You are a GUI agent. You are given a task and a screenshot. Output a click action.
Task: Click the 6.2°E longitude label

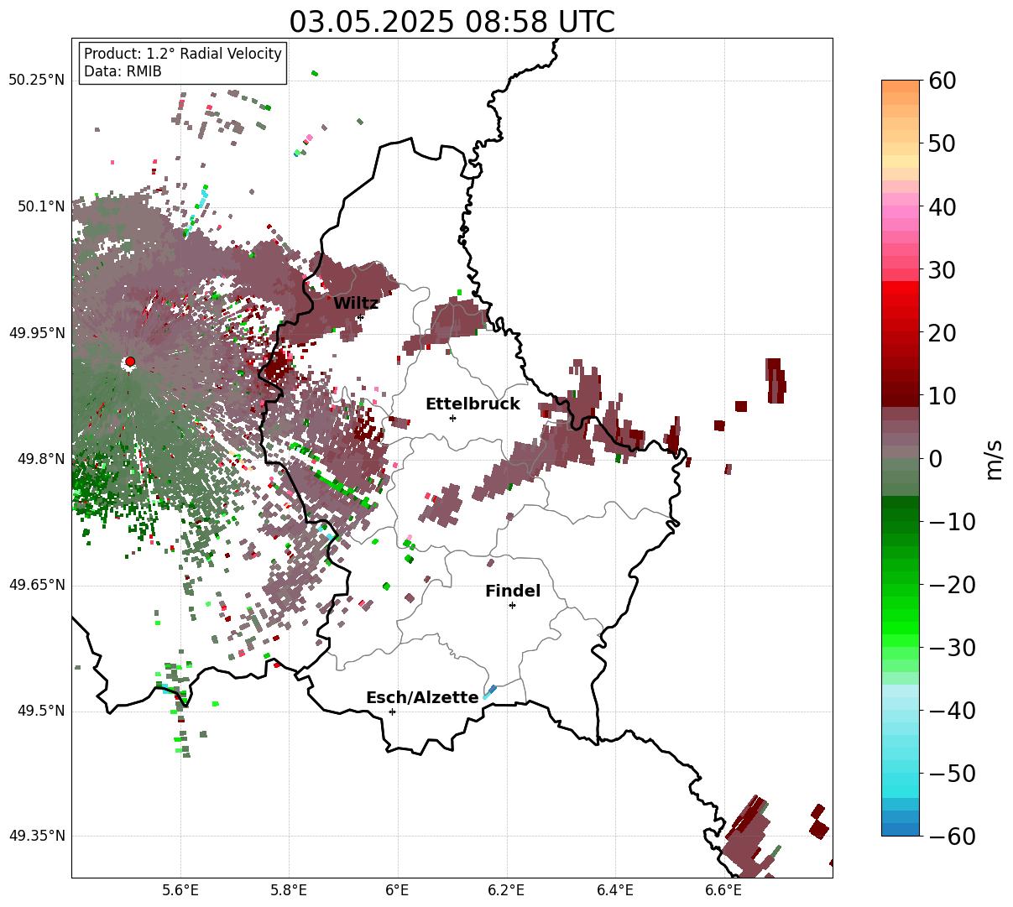coord(507,890)
